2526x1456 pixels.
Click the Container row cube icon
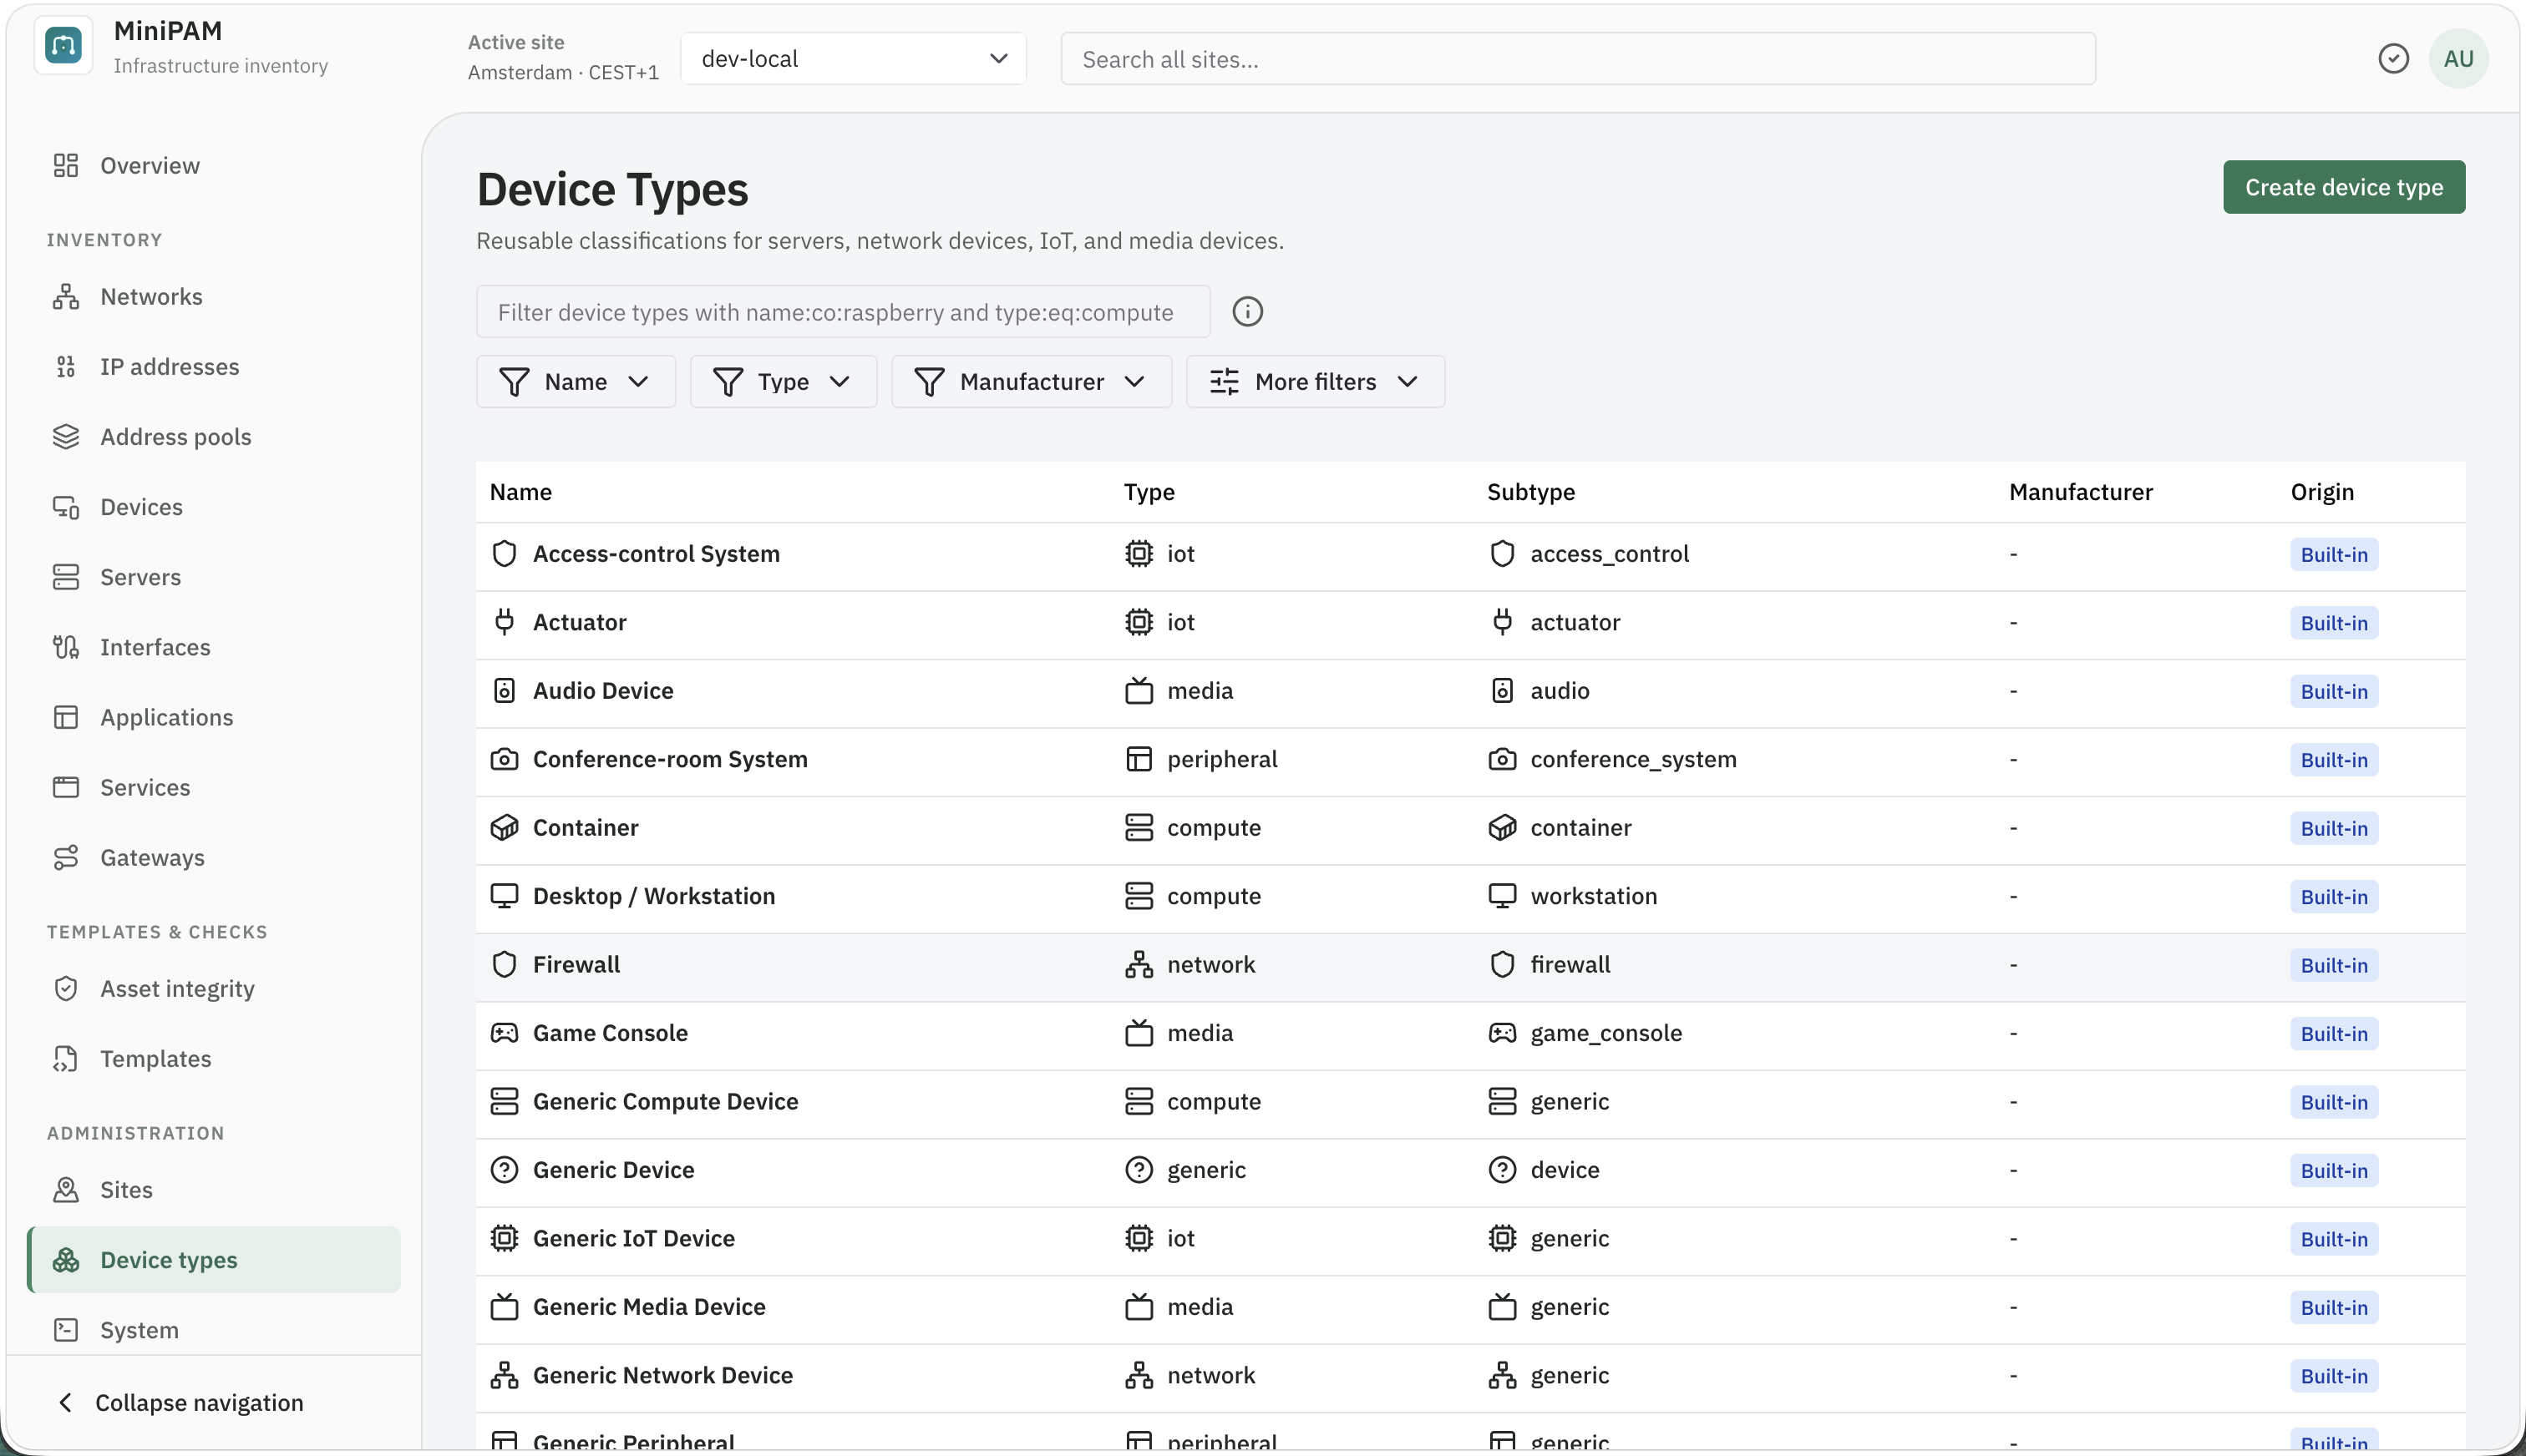(505, 828)
